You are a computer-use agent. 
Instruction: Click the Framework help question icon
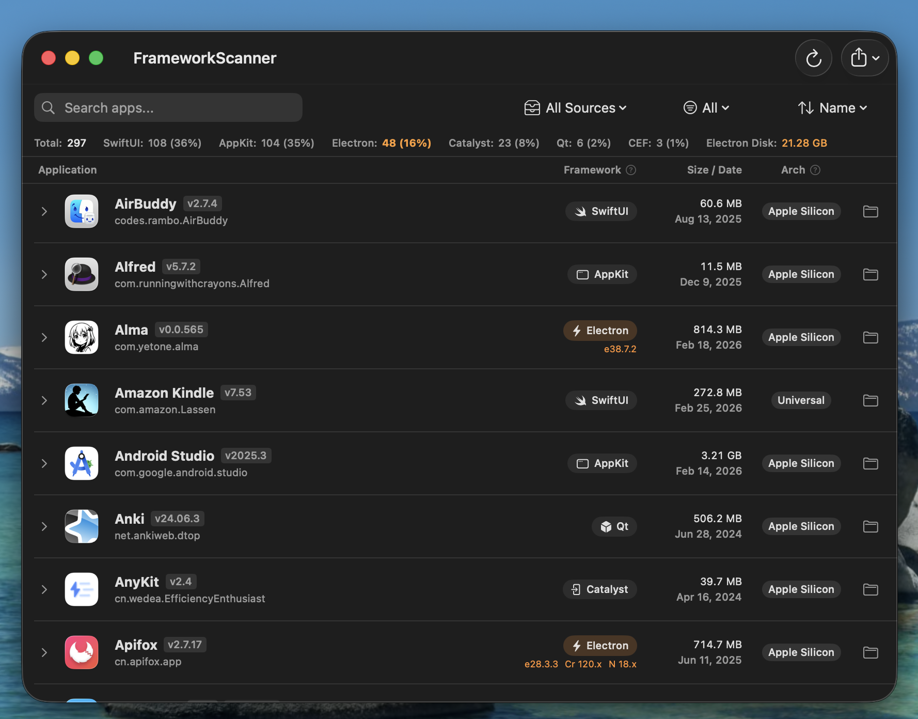click(x=631, y=170)
